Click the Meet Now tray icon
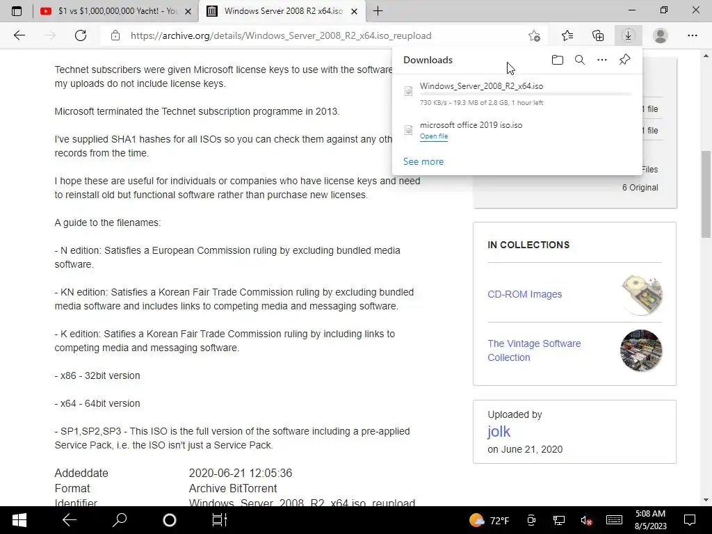 point(531,520)
